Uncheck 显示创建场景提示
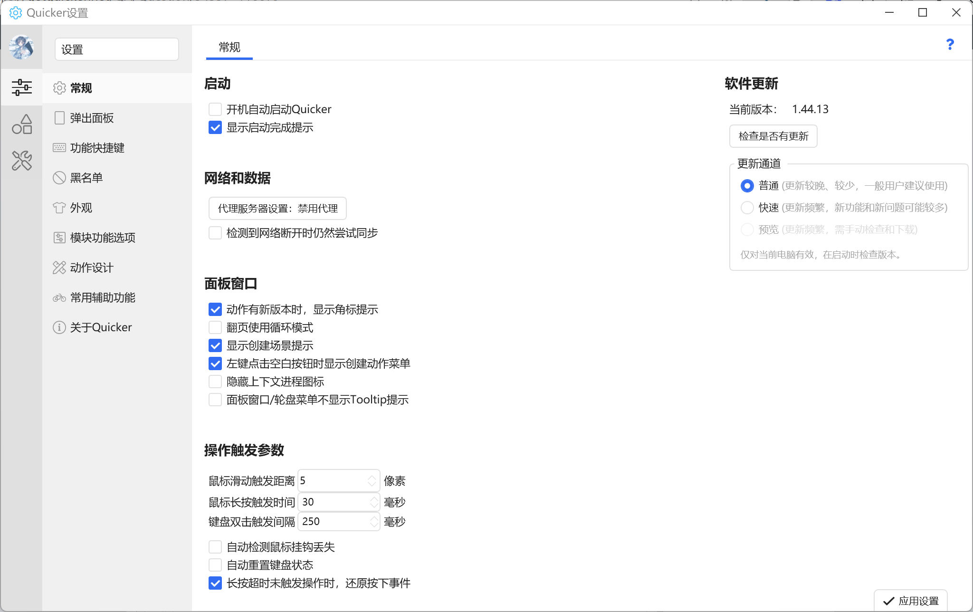The width and height of the screenshot is (973, 612). click(x=215, y=345)
